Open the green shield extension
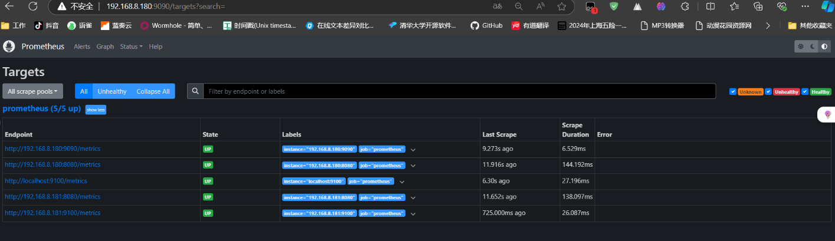The width and height of the screenshot is (835, 241). 614,6
